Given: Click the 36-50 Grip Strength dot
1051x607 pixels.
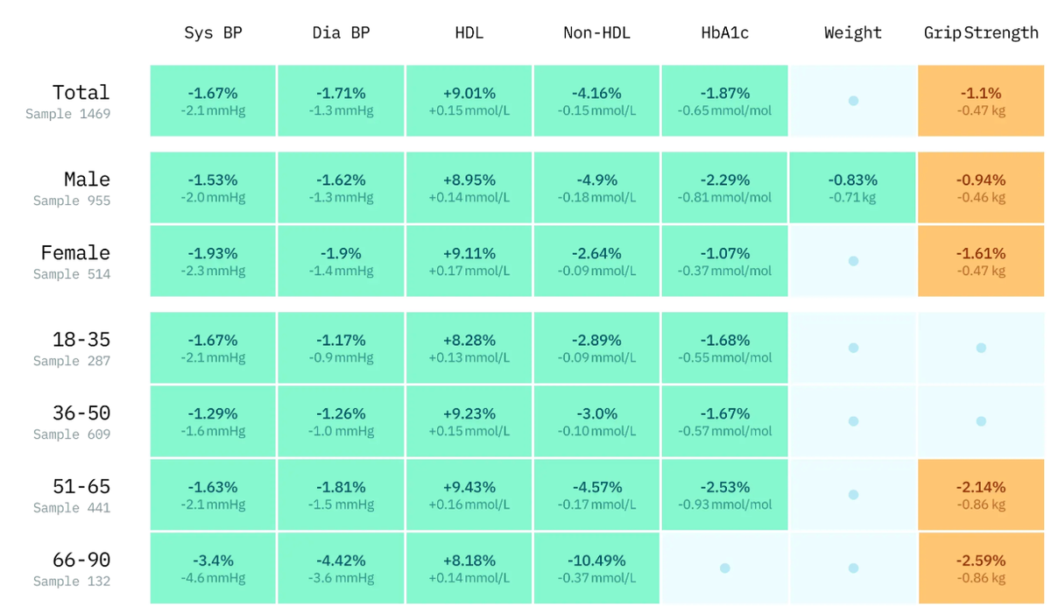Looking at the screenshot, I should click(981, 421).
